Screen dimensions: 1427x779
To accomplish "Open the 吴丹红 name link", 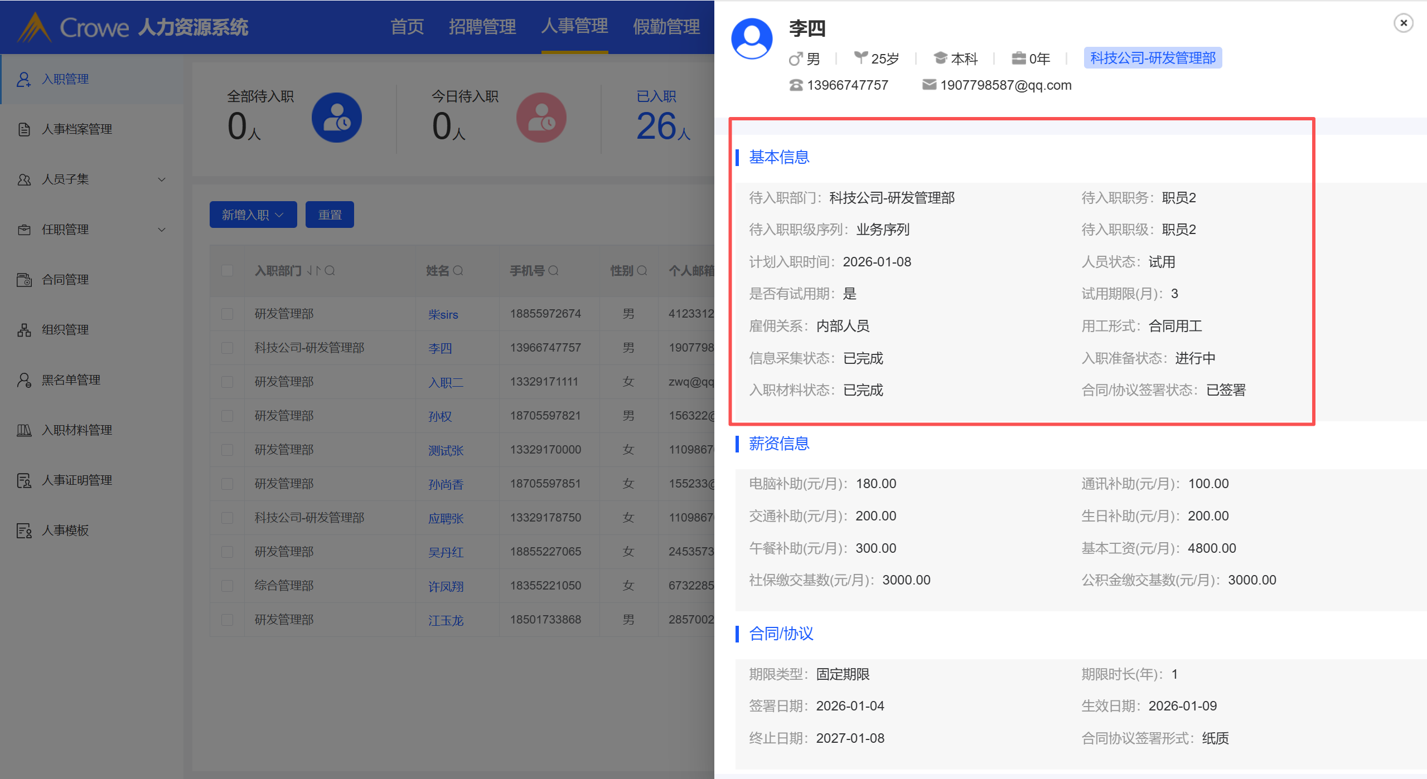I will pos(446,552).
